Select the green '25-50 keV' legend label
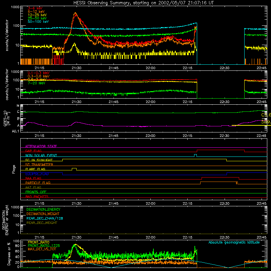This screenshot has height=271, width=271. tap(37, 18)
